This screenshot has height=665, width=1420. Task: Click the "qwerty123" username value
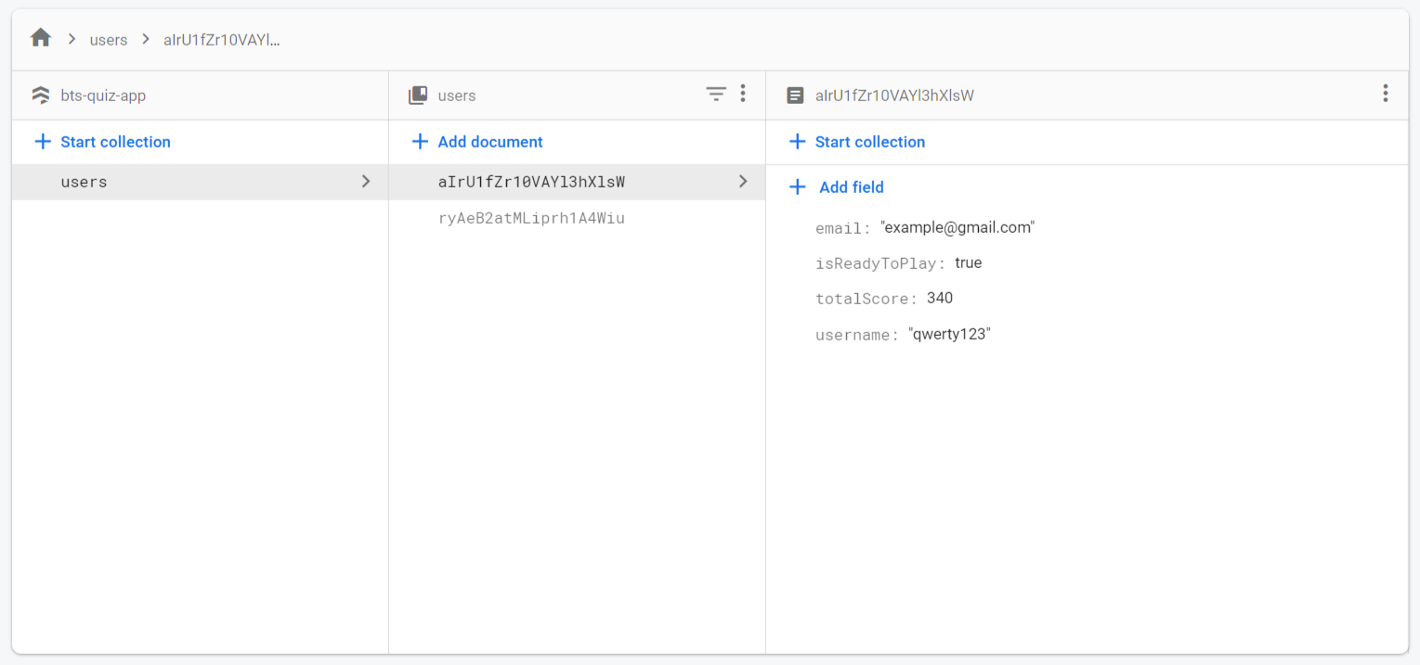click(x=949, y=334)
